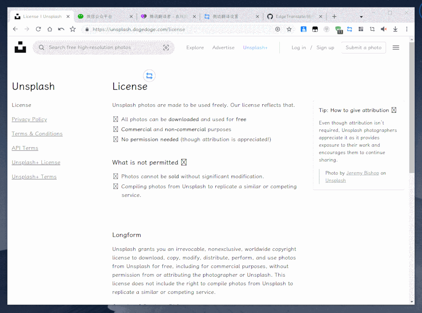
Task: Open the grid apps extension icon
Action: 361,29
